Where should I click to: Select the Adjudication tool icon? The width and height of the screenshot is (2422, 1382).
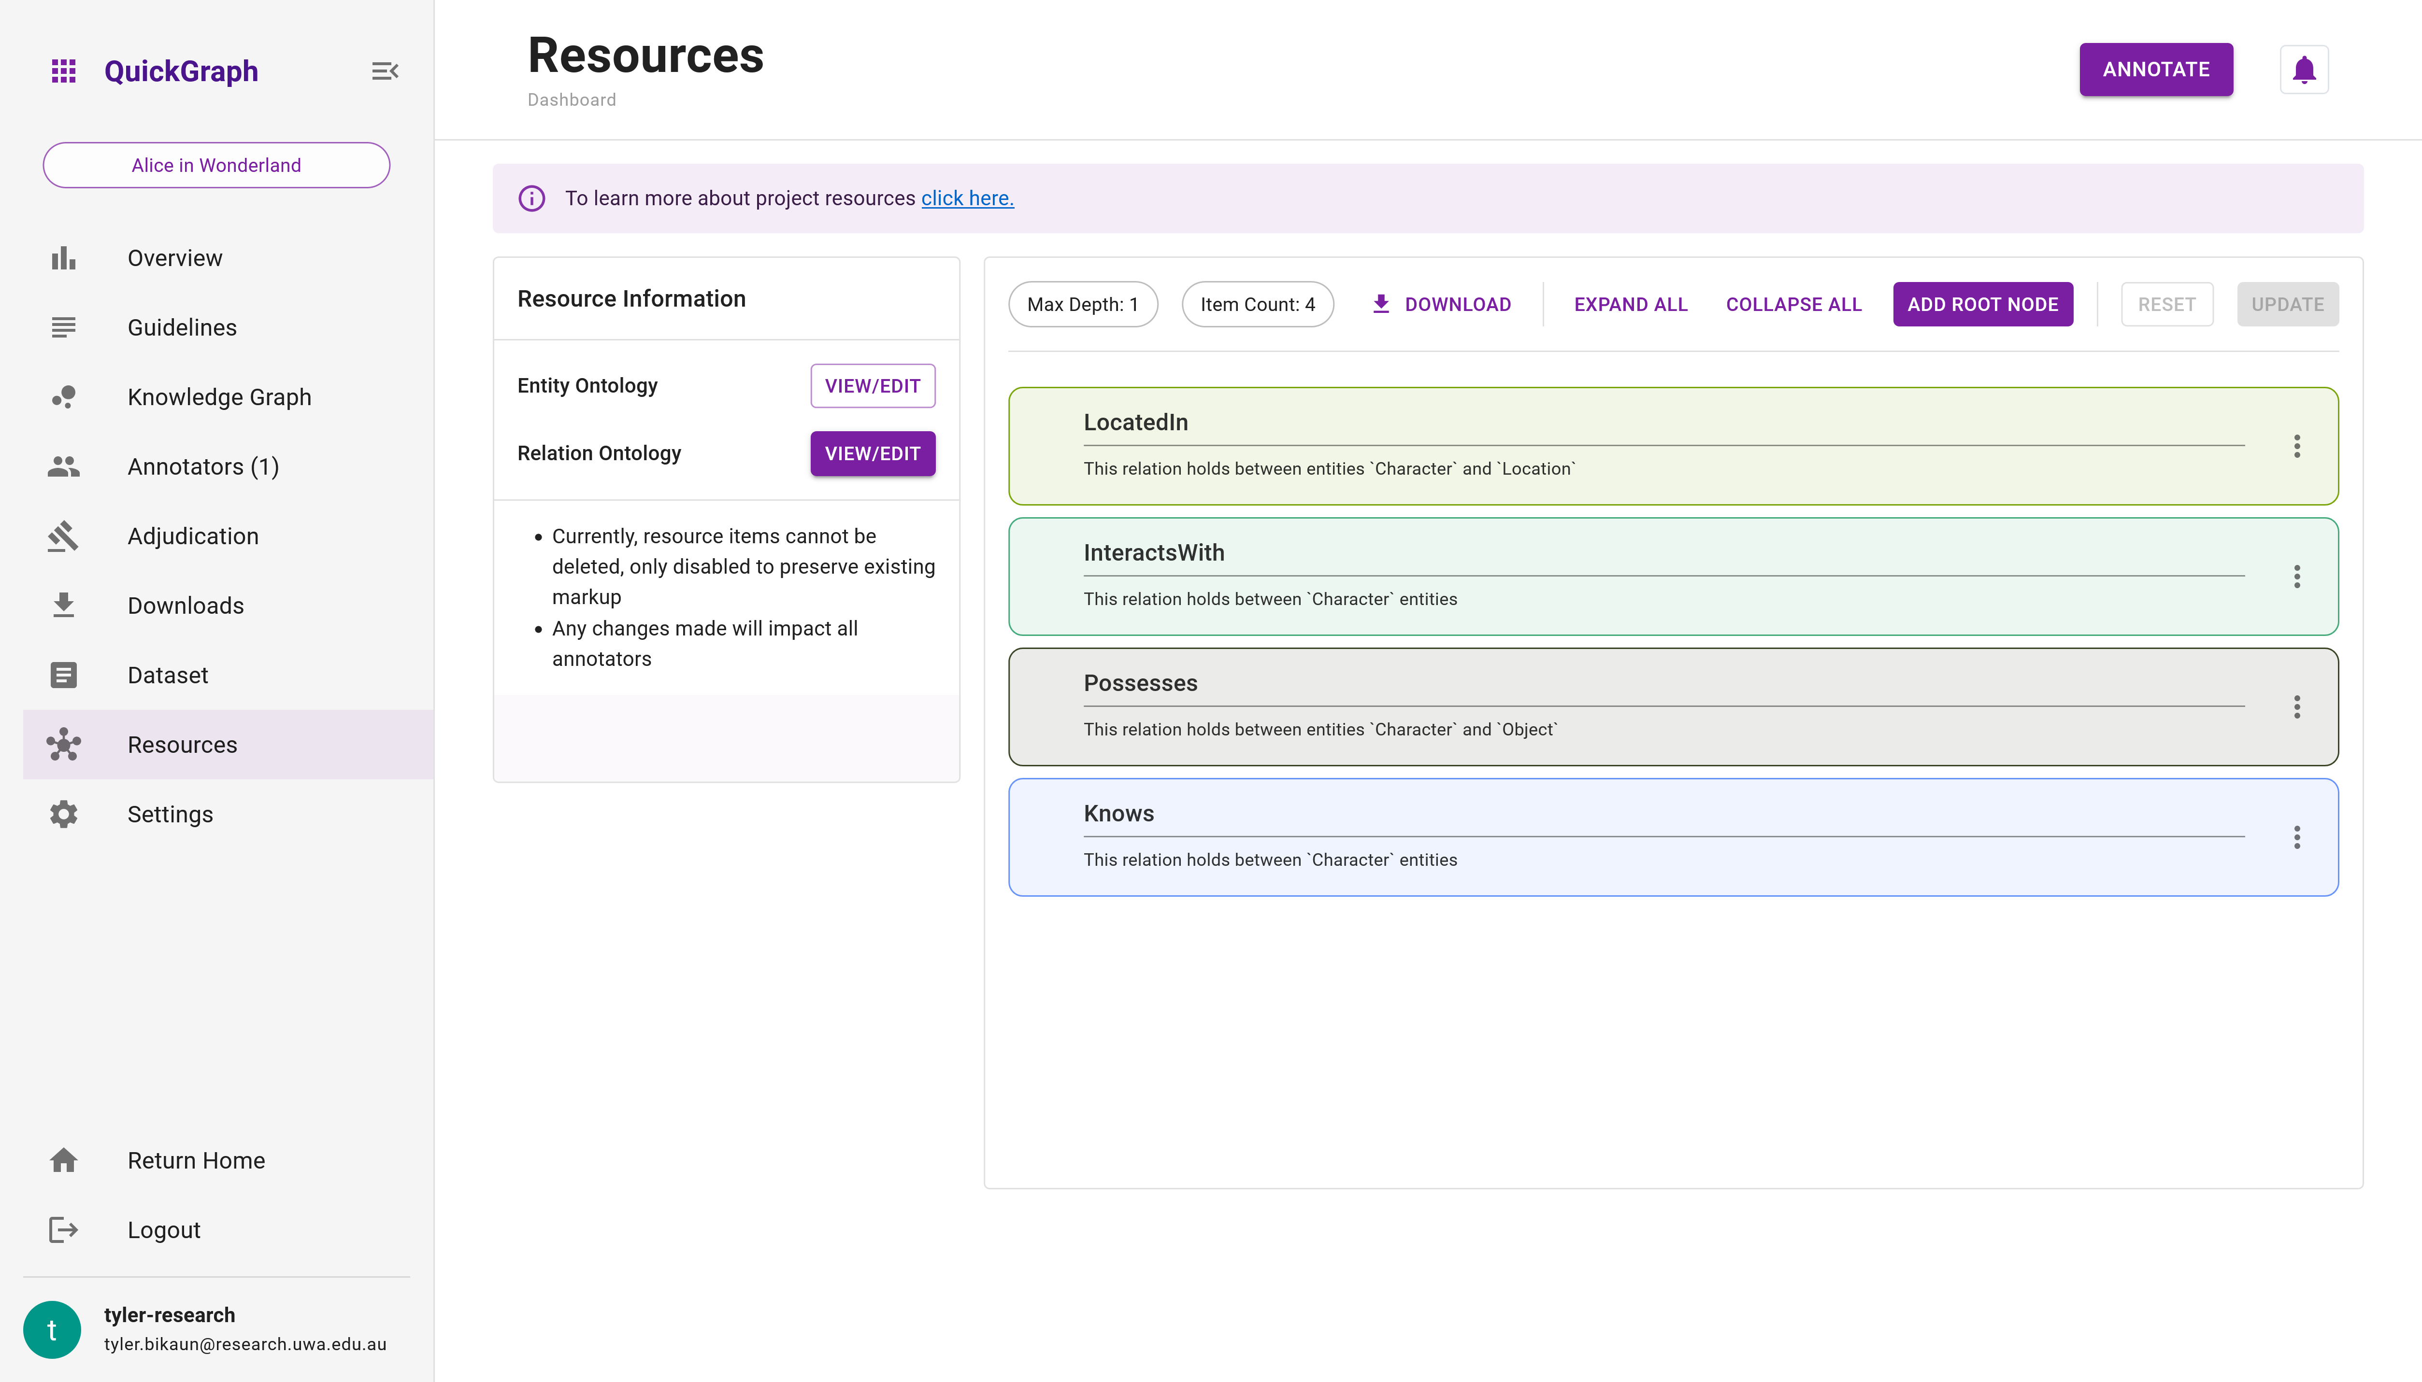(63, 536)
